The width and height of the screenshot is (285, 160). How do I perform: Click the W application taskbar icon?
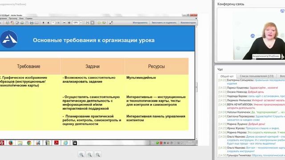point(75,143)
